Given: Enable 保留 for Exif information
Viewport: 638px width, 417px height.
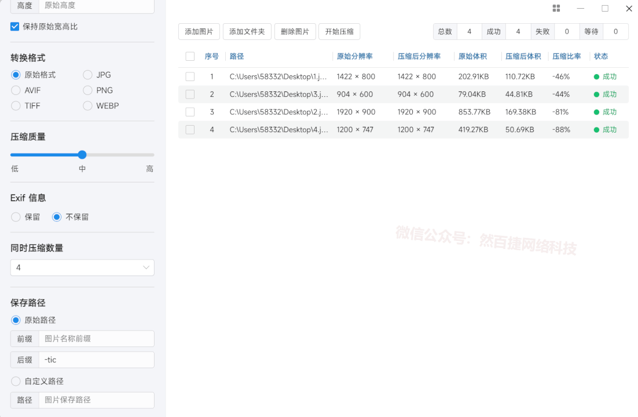Looking at the screenshot, I should [16, 217].
